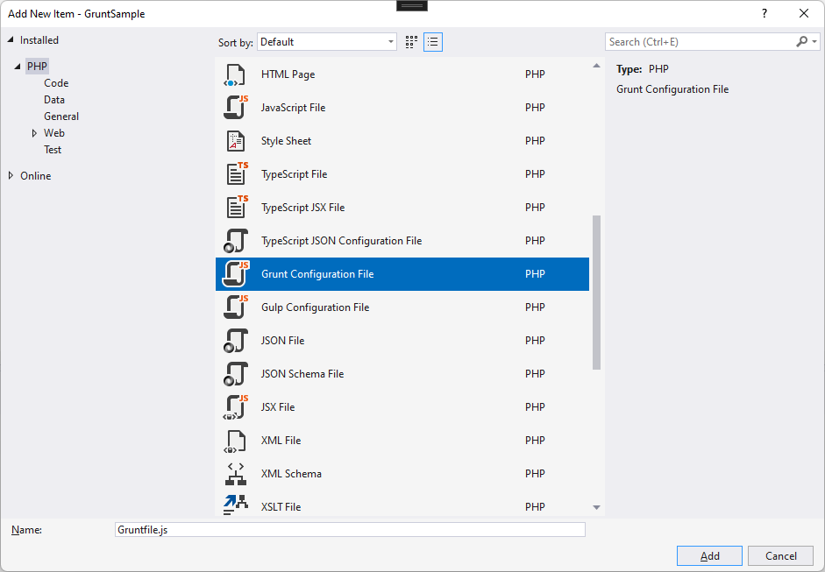825x572 pixels.
Task: Click the TypeScript JSON Configuration File icon
Action: (x=235, y=241)
